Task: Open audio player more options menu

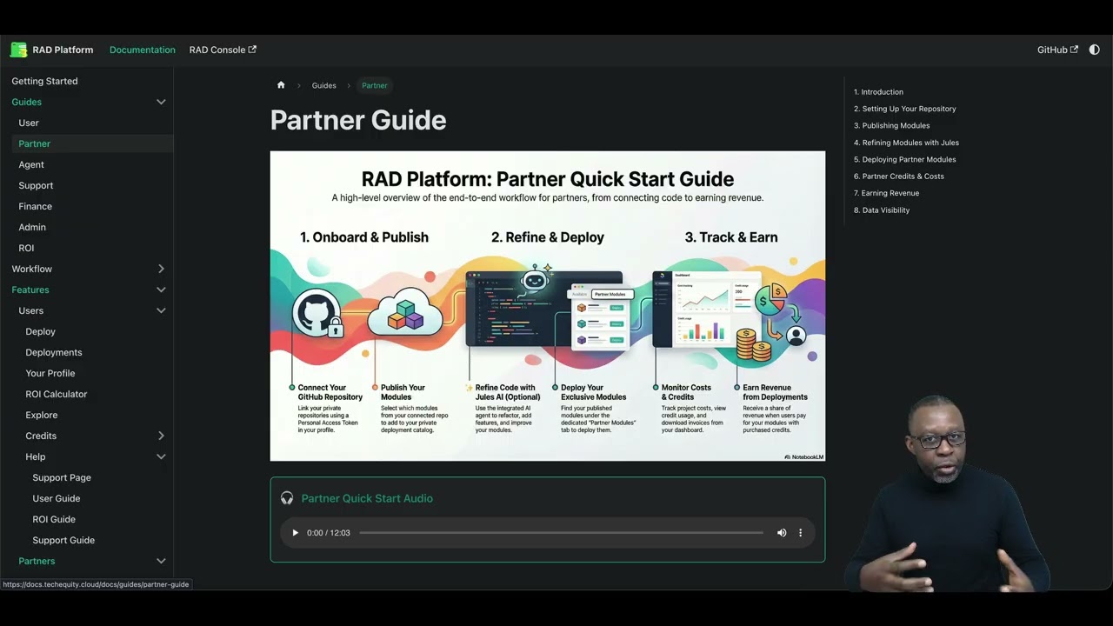Action: tap(801, 533)
